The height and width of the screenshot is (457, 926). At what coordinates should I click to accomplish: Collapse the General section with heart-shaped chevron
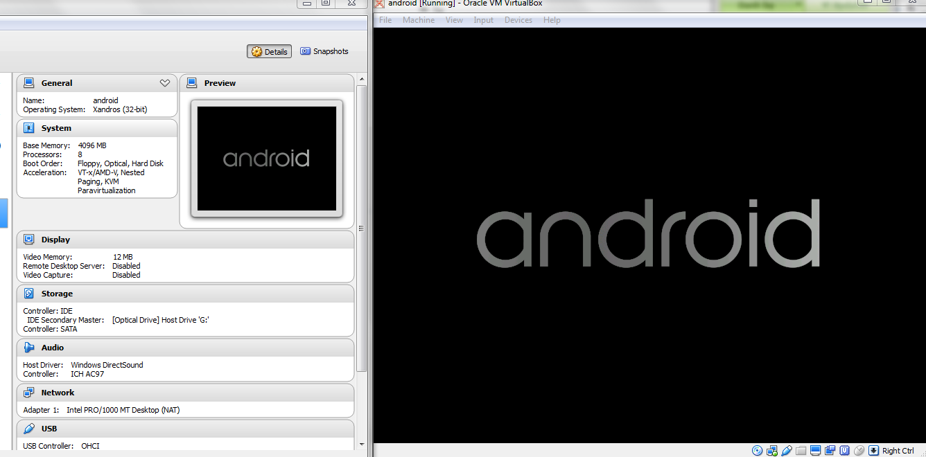coord(165,83)
